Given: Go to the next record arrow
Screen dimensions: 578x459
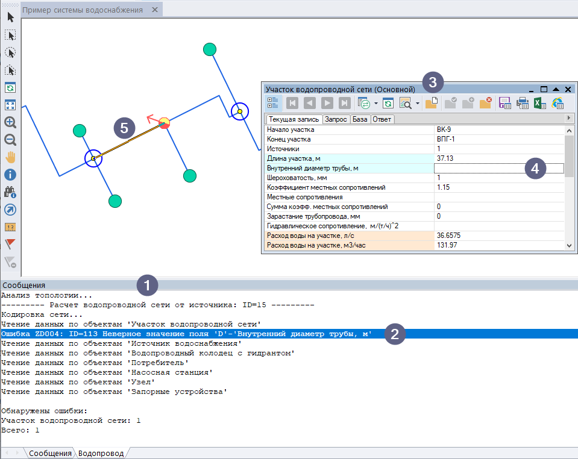Looking at the screenshot, I should tap(327, 104).
